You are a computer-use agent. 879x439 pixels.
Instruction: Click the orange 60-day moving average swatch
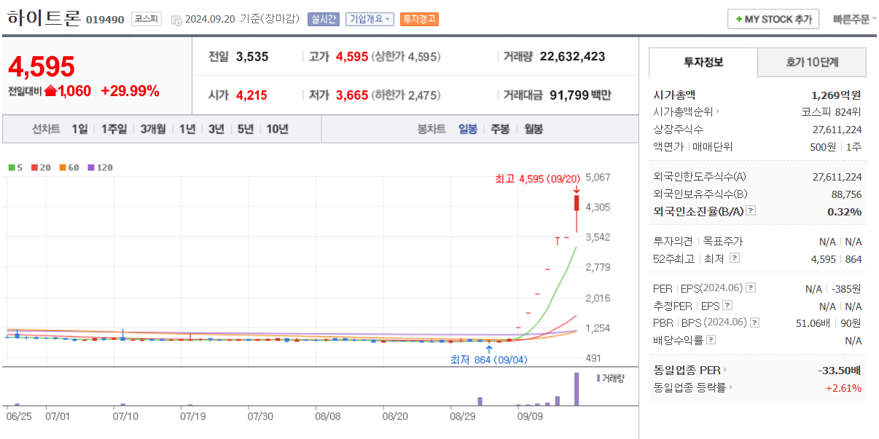[63, 167]
